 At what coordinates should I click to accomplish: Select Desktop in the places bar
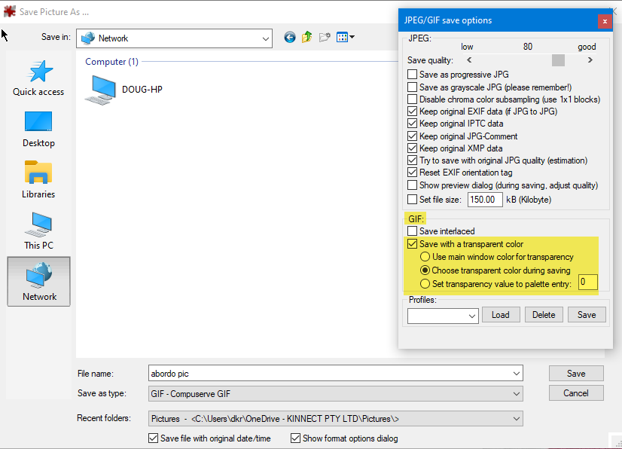tap(38, 130)
